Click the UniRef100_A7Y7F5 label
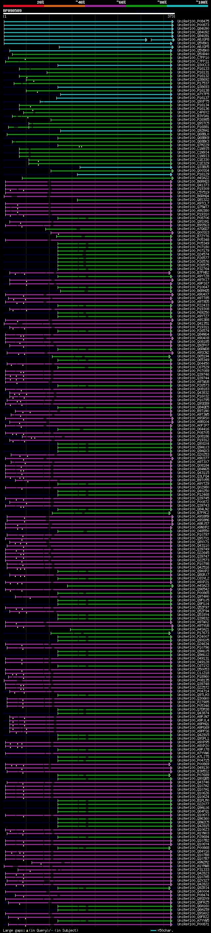Image resolution: width=211 pixels, height=933 pixels. 193,94
